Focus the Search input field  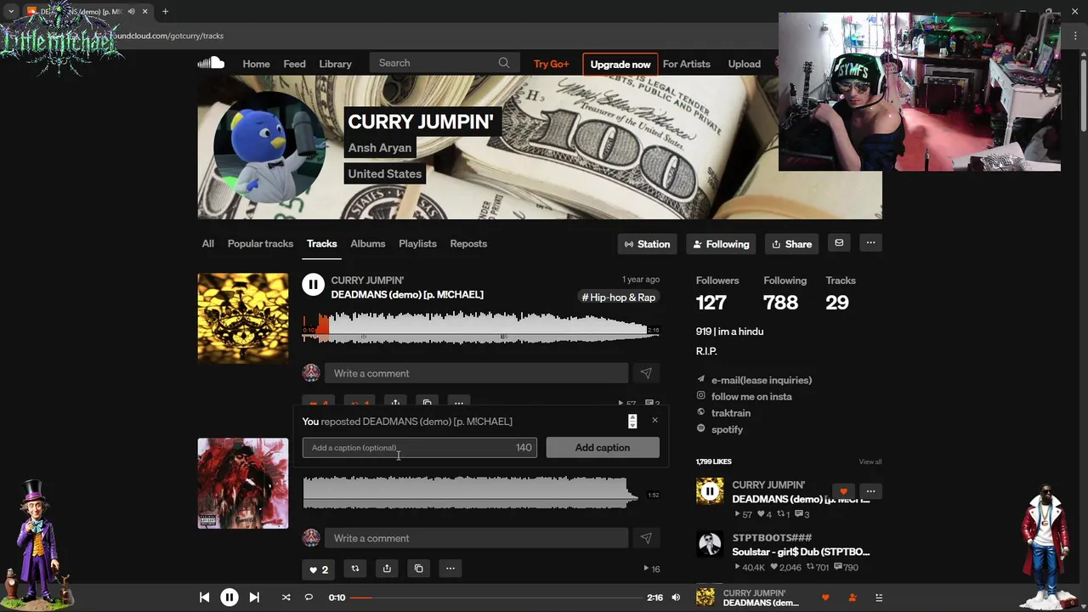[x=443, y=63]
